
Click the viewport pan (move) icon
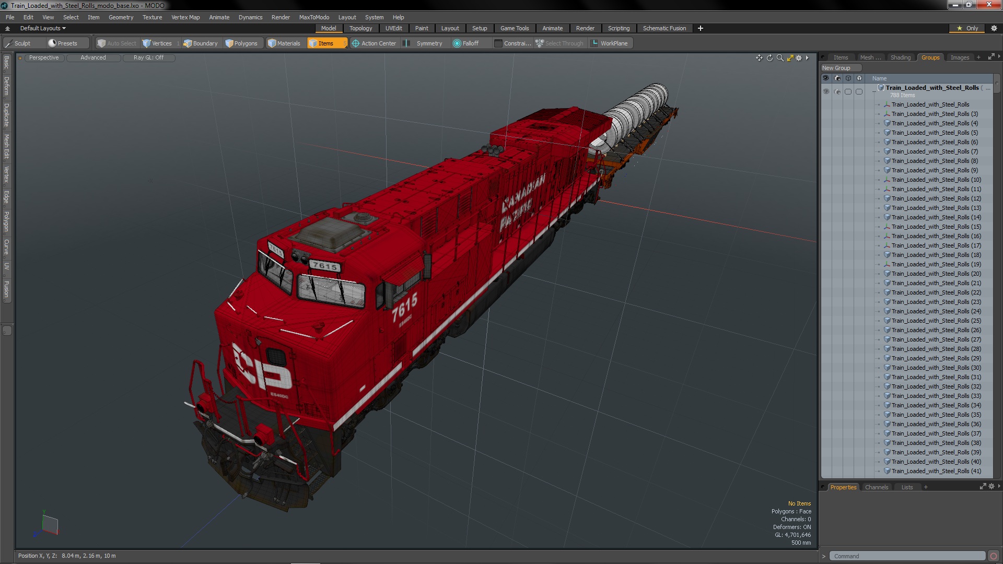click(x=759, y=58)
